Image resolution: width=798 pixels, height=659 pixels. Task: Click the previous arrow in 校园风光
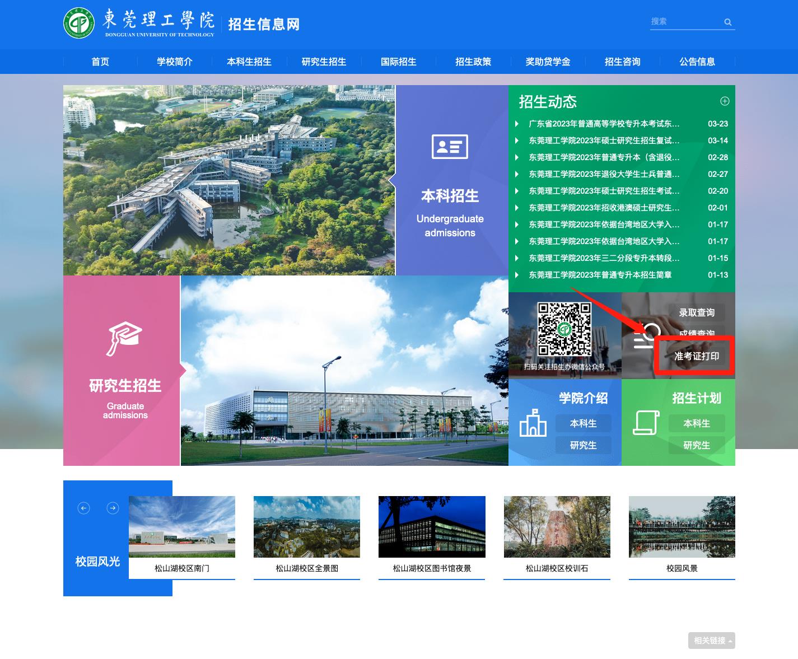83,508
